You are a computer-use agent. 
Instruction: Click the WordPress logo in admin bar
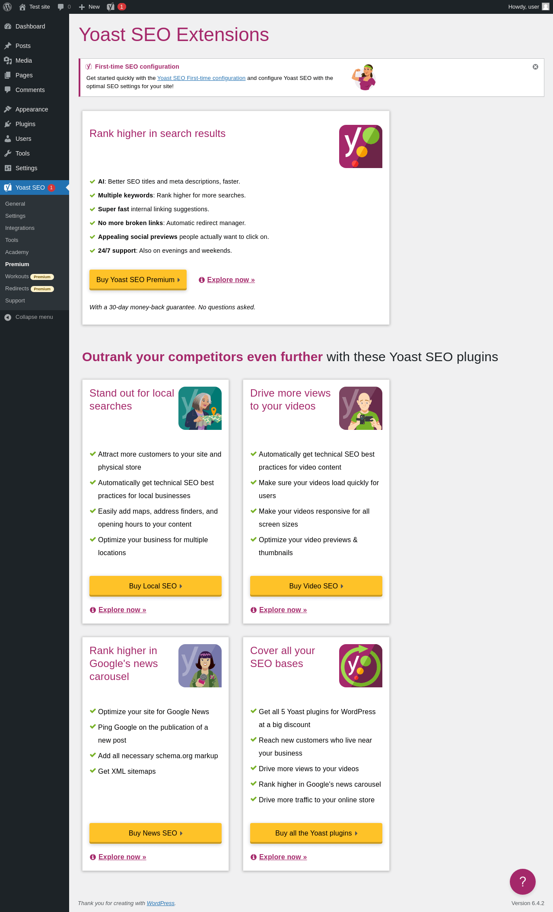7,7
